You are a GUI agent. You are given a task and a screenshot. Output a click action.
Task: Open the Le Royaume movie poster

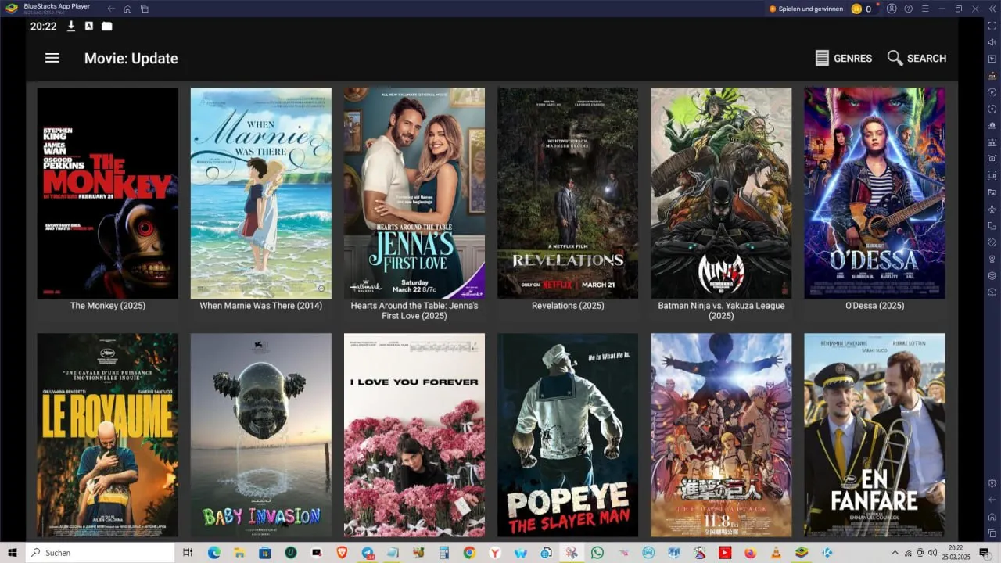tap(108, 435)
